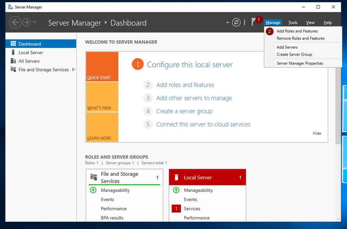
Task: Click Dashboard in the breadcrumb header
Action: [x=128, y=23]
